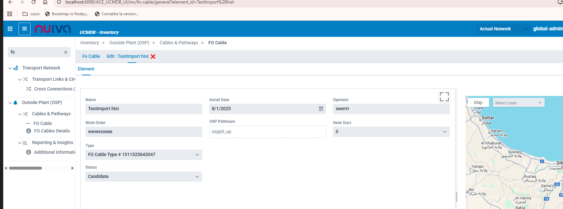Click the browser home icon
Viewport: 563px width, 209px height.
45,2
